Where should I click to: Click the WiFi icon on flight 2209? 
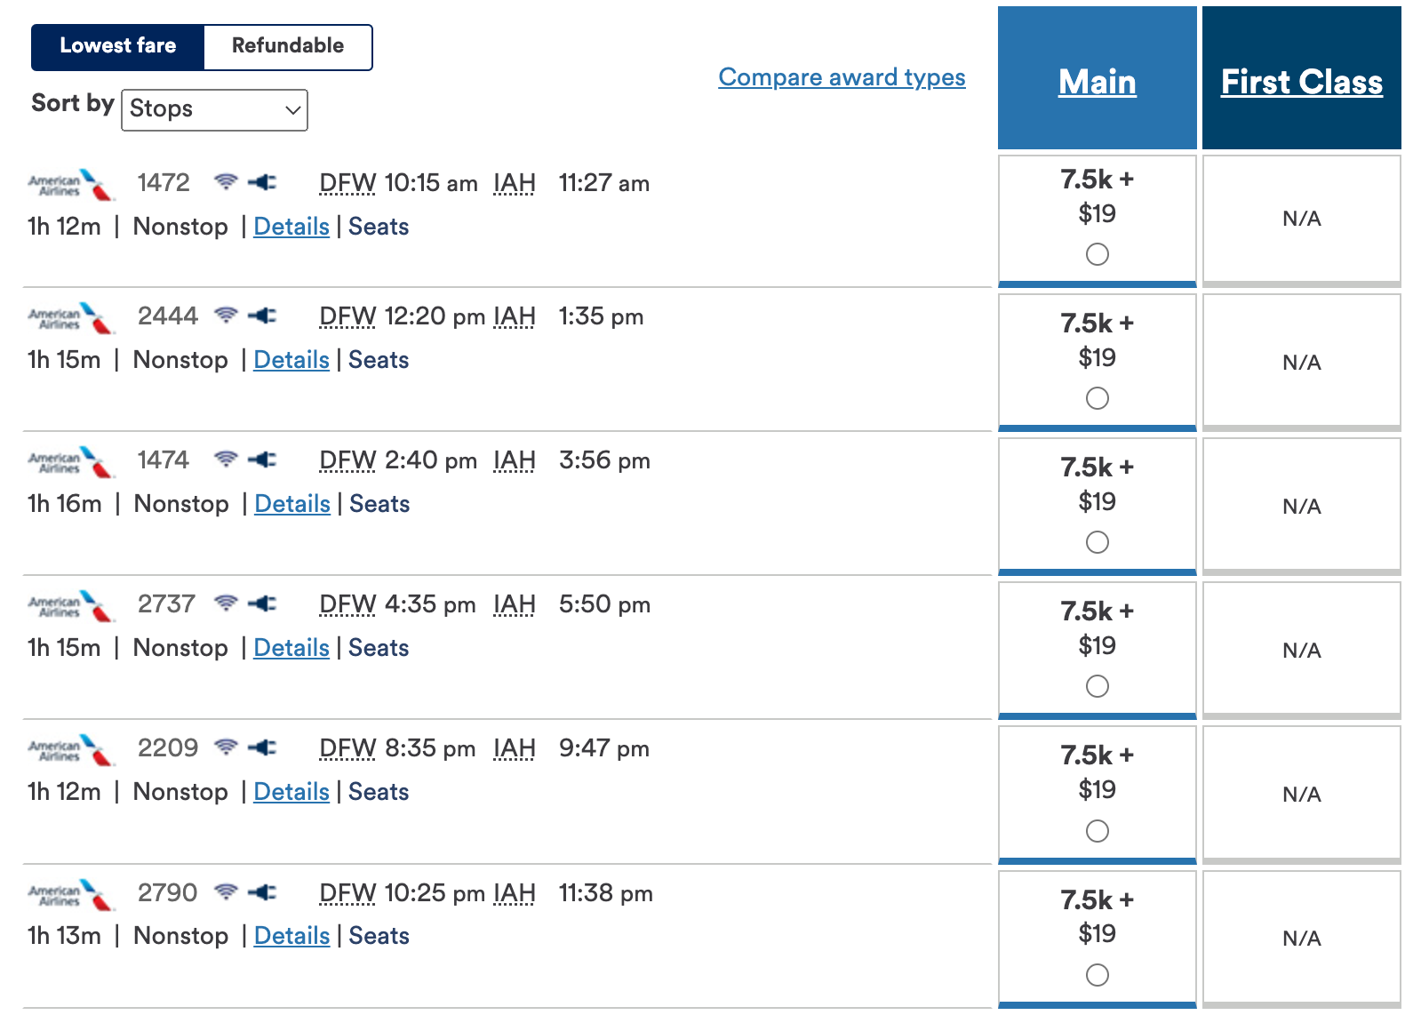[228, 747]
